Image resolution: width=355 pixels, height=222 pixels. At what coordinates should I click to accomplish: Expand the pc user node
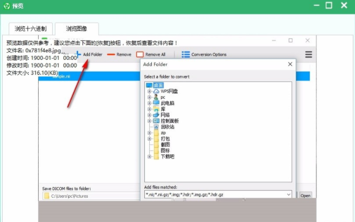click(149, 97)
